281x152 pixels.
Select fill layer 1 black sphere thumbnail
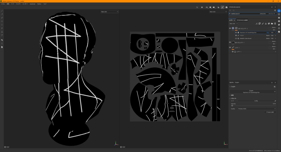point(233,42)
